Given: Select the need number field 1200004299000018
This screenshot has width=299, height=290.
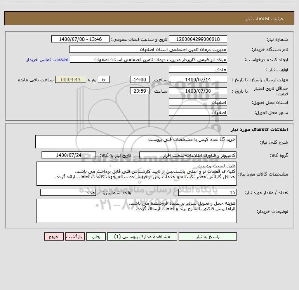Looking at the screenshot, I should tap(198, 39).
